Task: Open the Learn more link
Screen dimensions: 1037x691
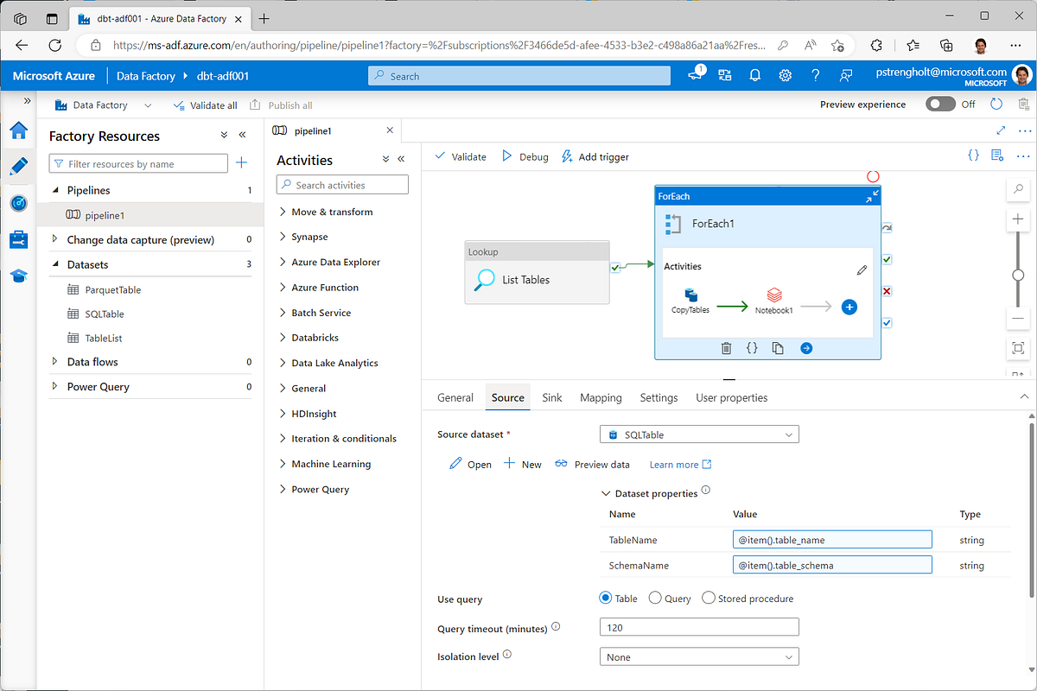Action: (x=673, y=464)
